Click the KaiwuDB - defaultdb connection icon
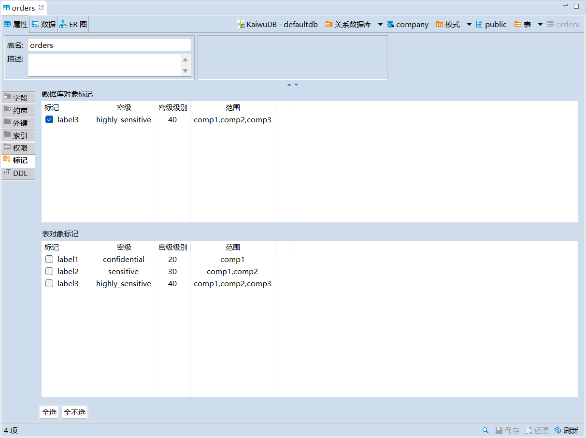 point(240,24)
